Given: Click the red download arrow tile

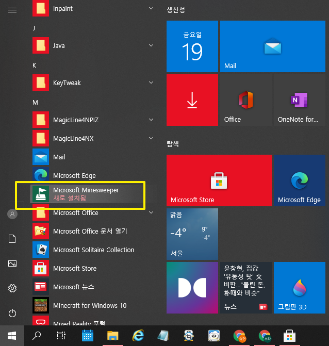Looking at the screenshot, I should pyautogui.click(x=192, y=100).
